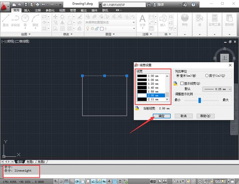Image resolution: width=239 pixels, height=184 pixels.
Task: Click the display scale slider handle
Action: pyautogui.click(x=200, y=100)
